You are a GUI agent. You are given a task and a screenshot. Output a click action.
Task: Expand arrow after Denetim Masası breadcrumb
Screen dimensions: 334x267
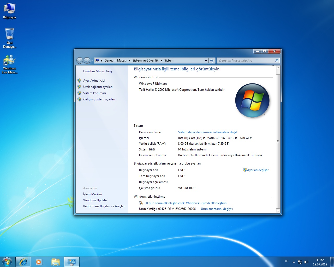tap(130, 60)
